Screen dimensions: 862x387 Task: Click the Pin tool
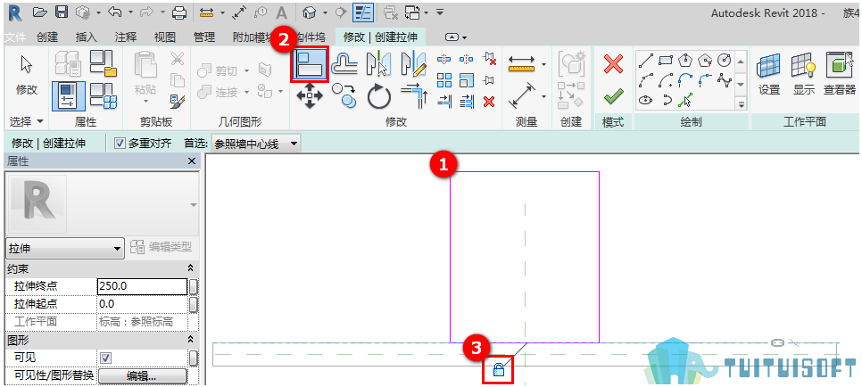(x=488, y=79)
